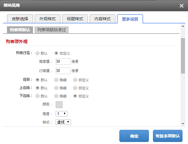Select 默认 for 列表行高
Image resolution: width=188 pixels, height=144 pixels.
[38, 53]
